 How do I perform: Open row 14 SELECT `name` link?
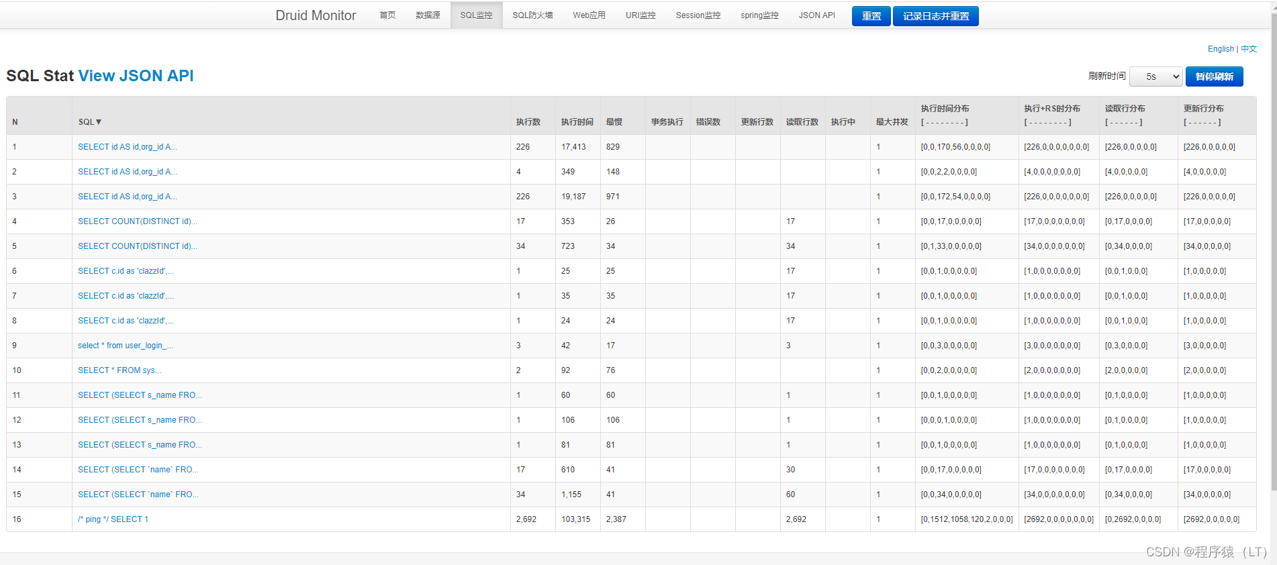[138, 470]
